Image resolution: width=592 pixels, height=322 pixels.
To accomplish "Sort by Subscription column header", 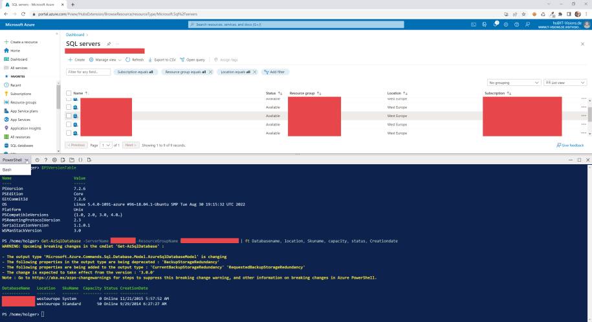I will tap(498, 93).
